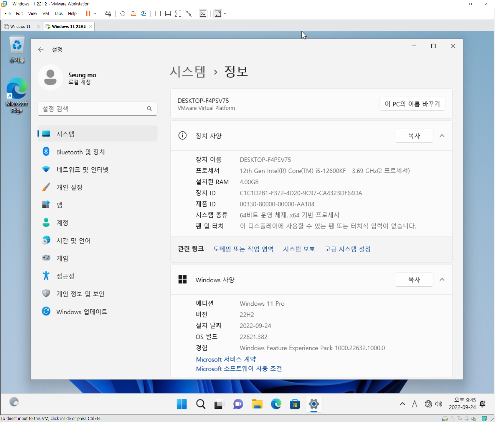Open 도메인 또는 작업 영역 link

tap(243, 249)
